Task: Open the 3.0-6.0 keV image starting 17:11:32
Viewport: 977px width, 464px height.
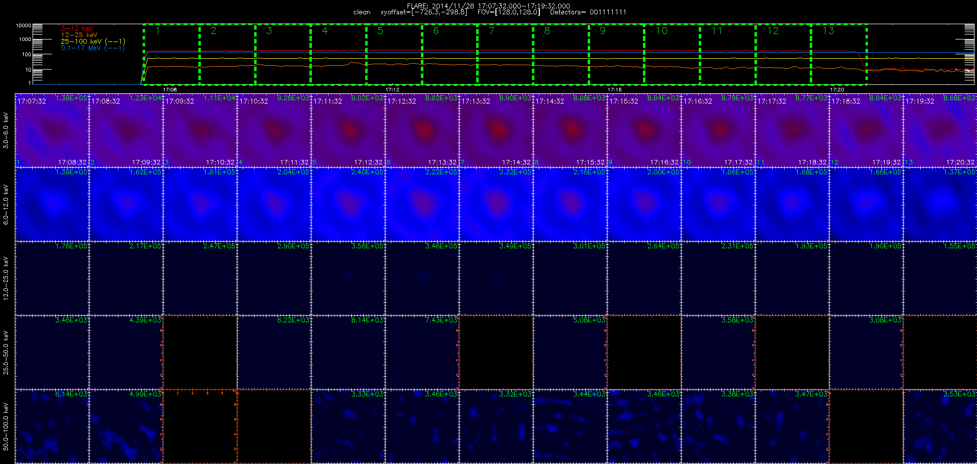Action: click(x=348, y=130)
